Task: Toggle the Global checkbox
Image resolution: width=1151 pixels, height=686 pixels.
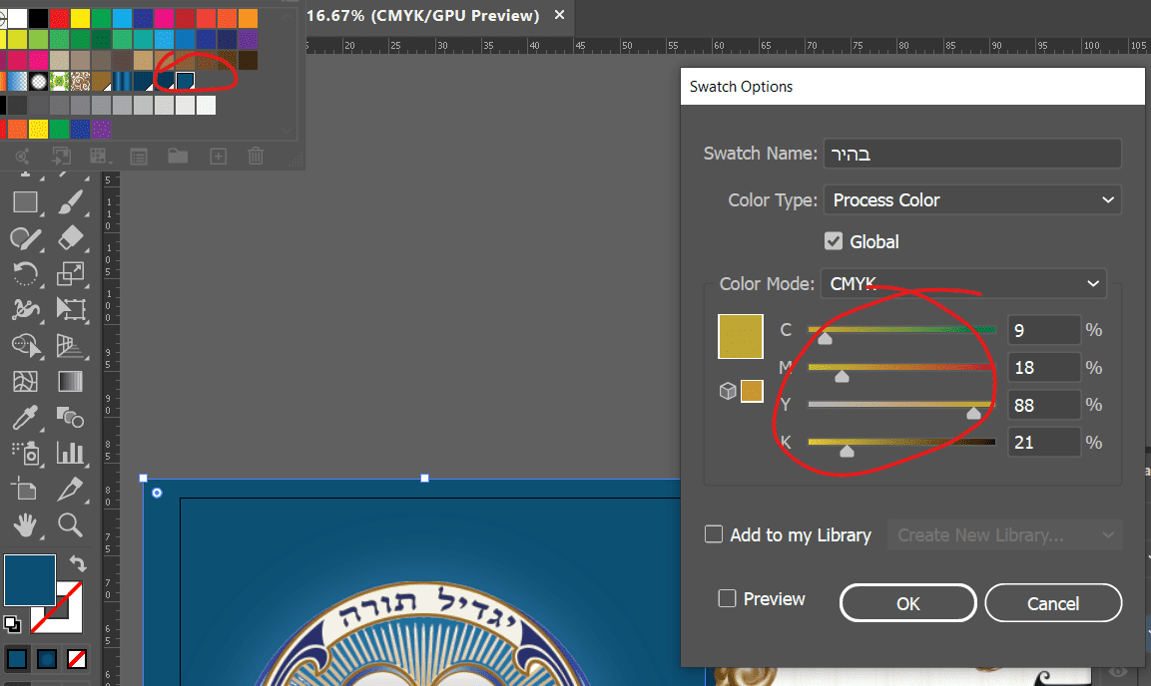Action: tap(834, 241)
